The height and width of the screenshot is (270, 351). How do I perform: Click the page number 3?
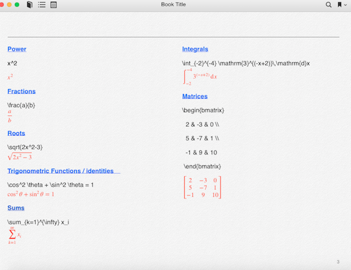coord(338,262)
